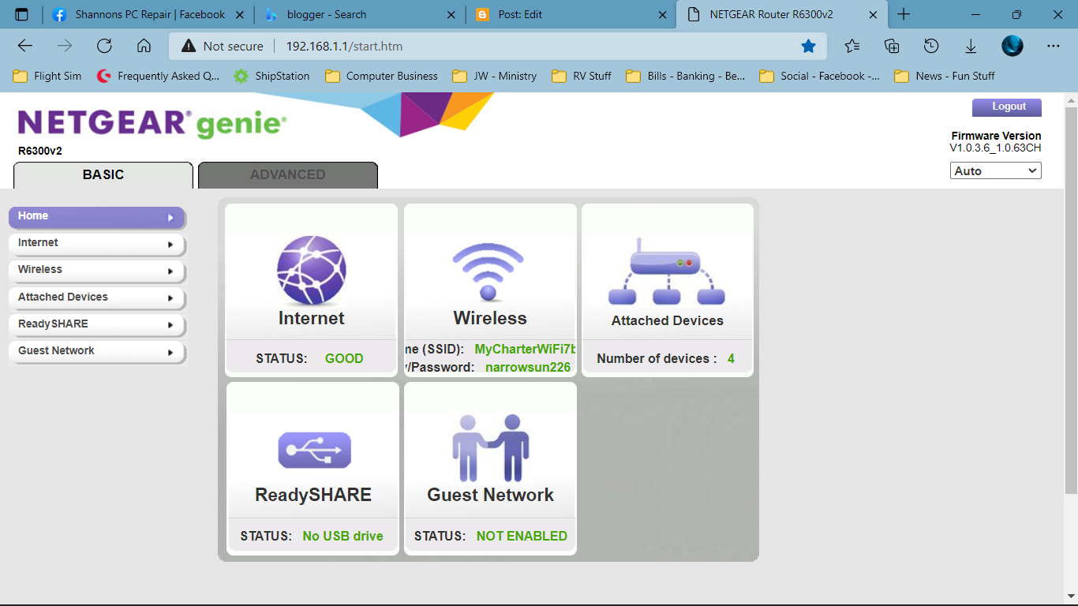Viewport: 1078px width, 606px height.
Task: View the Not secure site info
Action: tap(222, 46)
